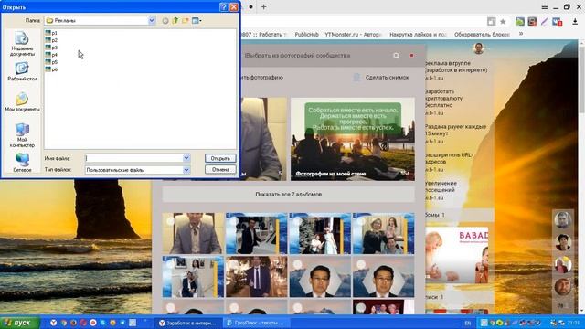585x329 pixels.
Task: Go back to the last visited folder
Action: (x=165, y=21)
